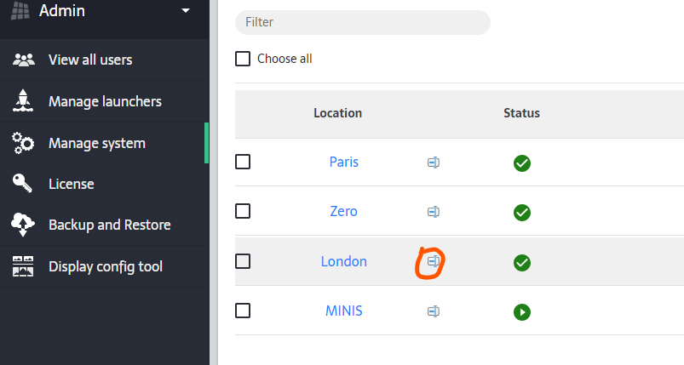Screen dimensions: 684x365
Task: Check the box for the MINIS row
Action: pos(243,311)
